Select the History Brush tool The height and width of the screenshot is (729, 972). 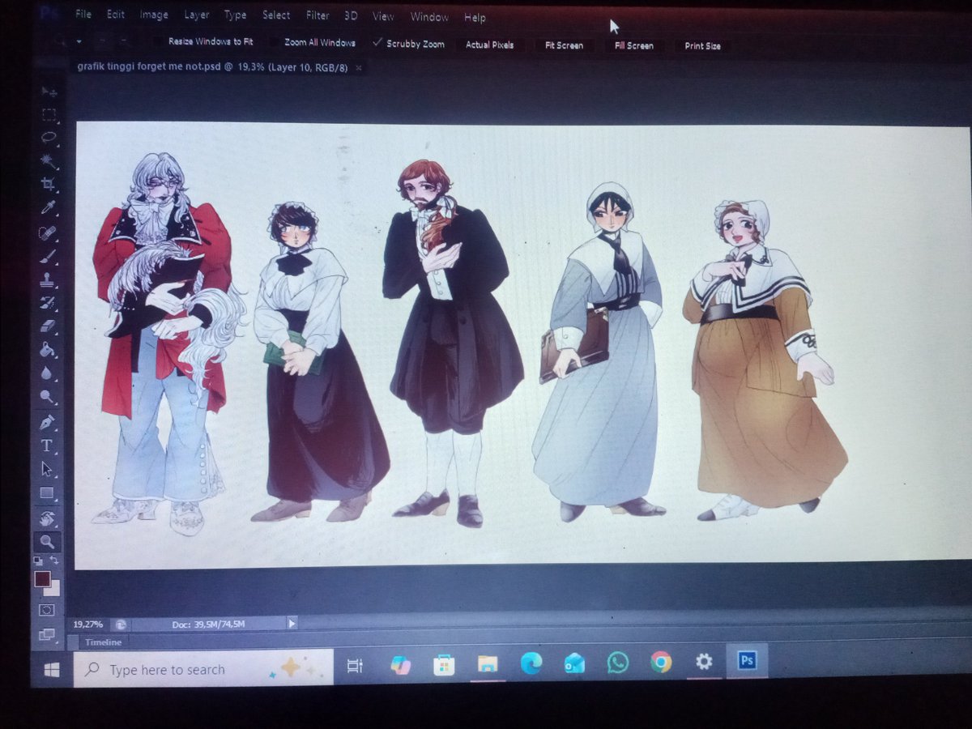click(x=48, y=302)
